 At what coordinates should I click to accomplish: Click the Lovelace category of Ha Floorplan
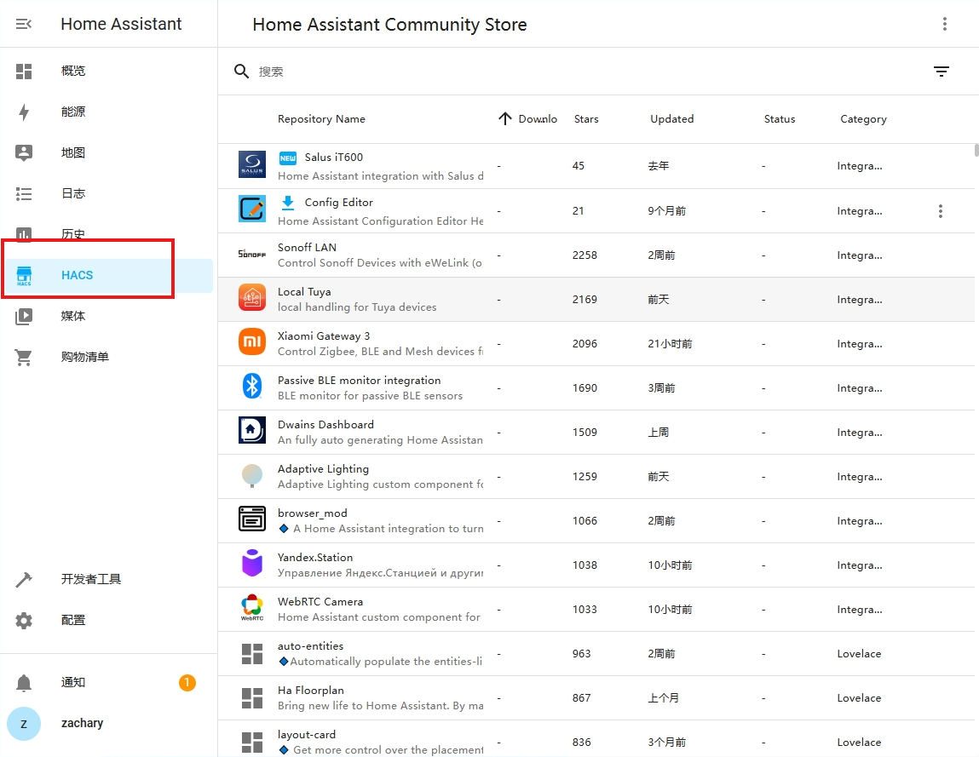click(859, 698)
